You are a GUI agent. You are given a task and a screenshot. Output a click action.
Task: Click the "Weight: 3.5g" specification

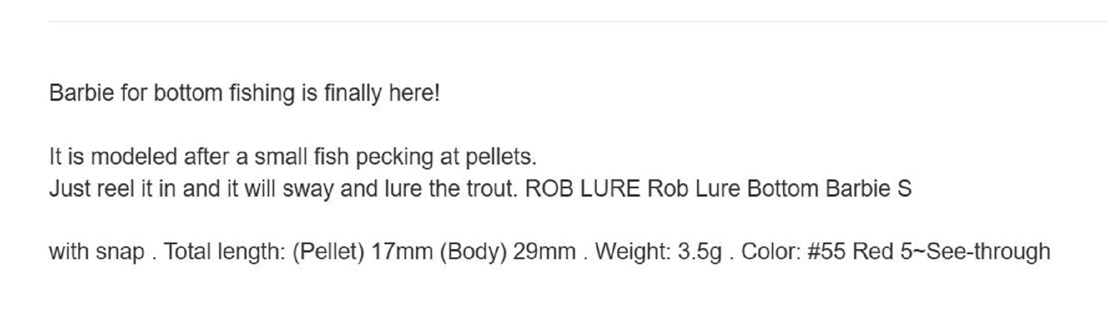click(x=658, y=252)
